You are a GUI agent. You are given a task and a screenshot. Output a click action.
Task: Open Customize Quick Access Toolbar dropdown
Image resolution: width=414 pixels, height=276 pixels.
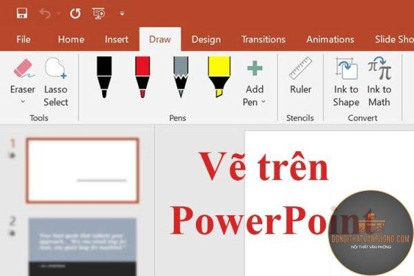(x=121, y=13)
